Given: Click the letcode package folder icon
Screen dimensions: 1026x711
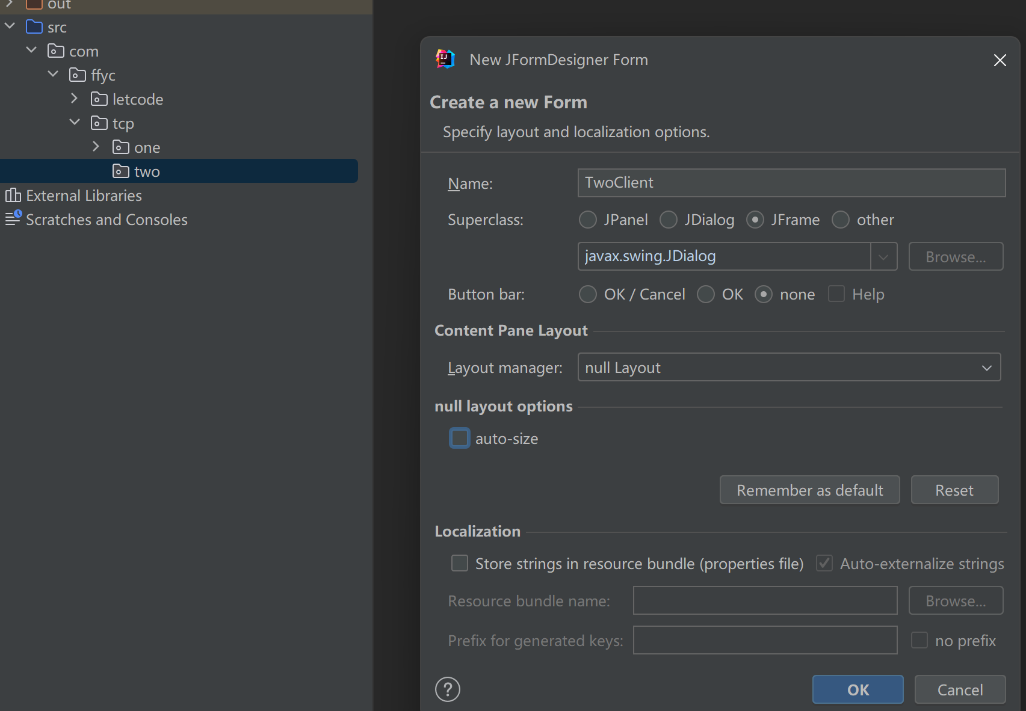Looking at the screenshot, I should point(99,99).
